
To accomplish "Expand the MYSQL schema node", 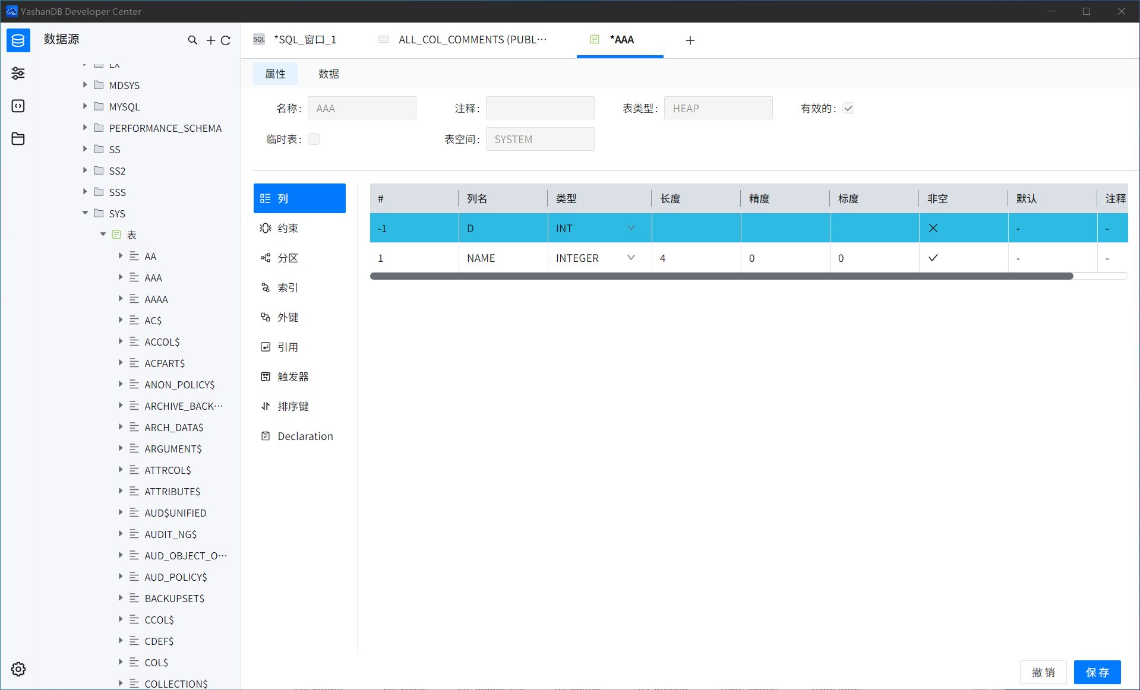I will click(x=85, y=106).
